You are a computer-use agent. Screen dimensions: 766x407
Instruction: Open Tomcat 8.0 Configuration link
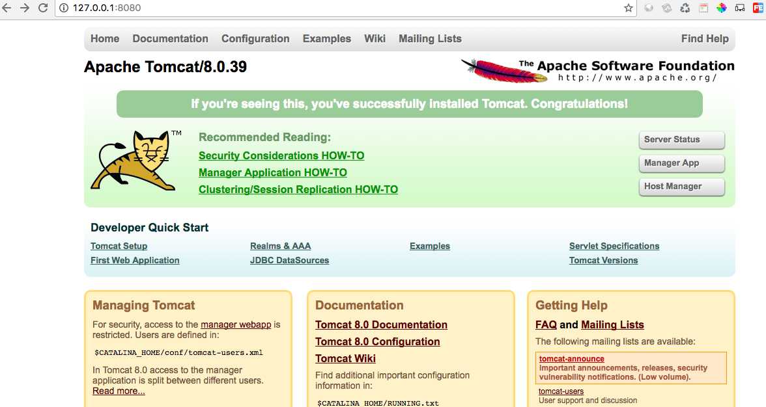(377, 342)
